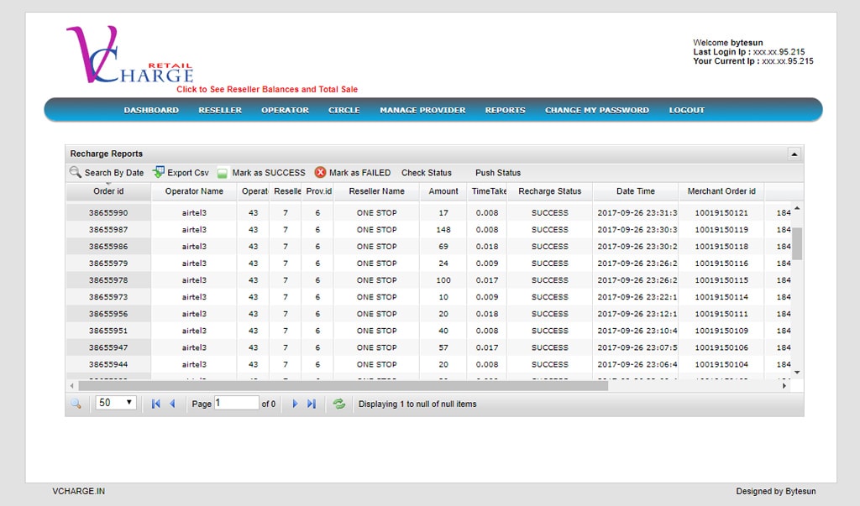This screenshot has height=506, width=860.
Task: Select row with Order id 38655947
Action: (x=427, y=347)
